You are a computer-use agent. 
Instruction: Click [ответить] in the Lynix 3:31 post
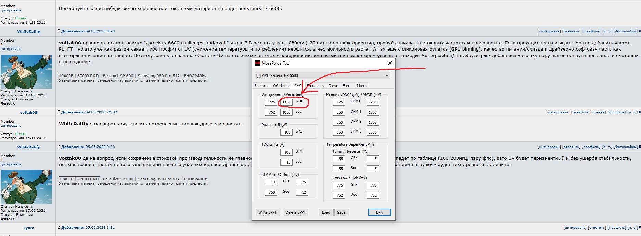point(597,228)
